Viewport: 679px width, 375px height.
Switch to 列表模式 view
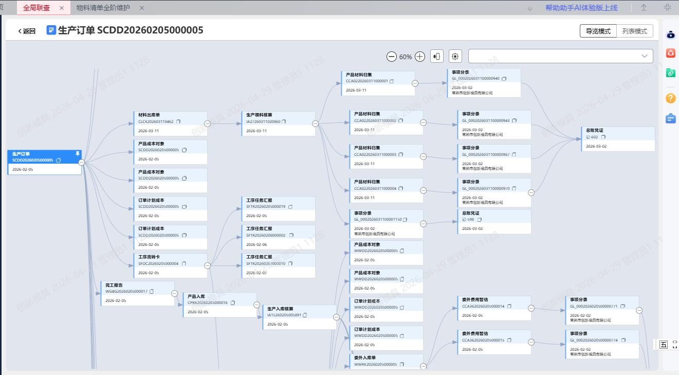[x=634, y=31]
